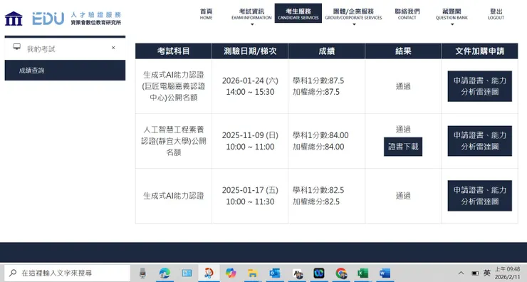This screenshot has width=527, height=282.
Task: Click the 結果 column header
Action: [403, 51]
